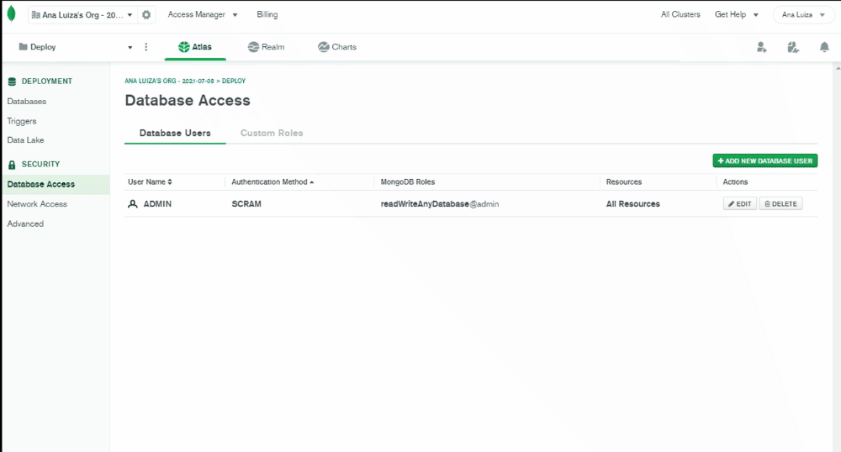Image resolution: width=841 pixels, height=452 pixels.
Task: Edit the ADMIN database user
Action: point(739,204)
